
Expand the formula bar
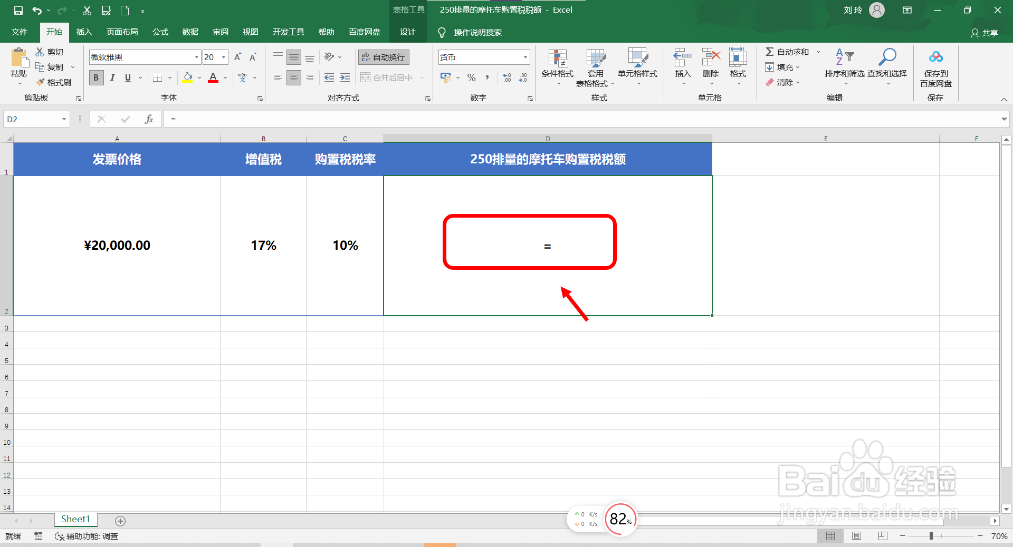point(1004,119)
